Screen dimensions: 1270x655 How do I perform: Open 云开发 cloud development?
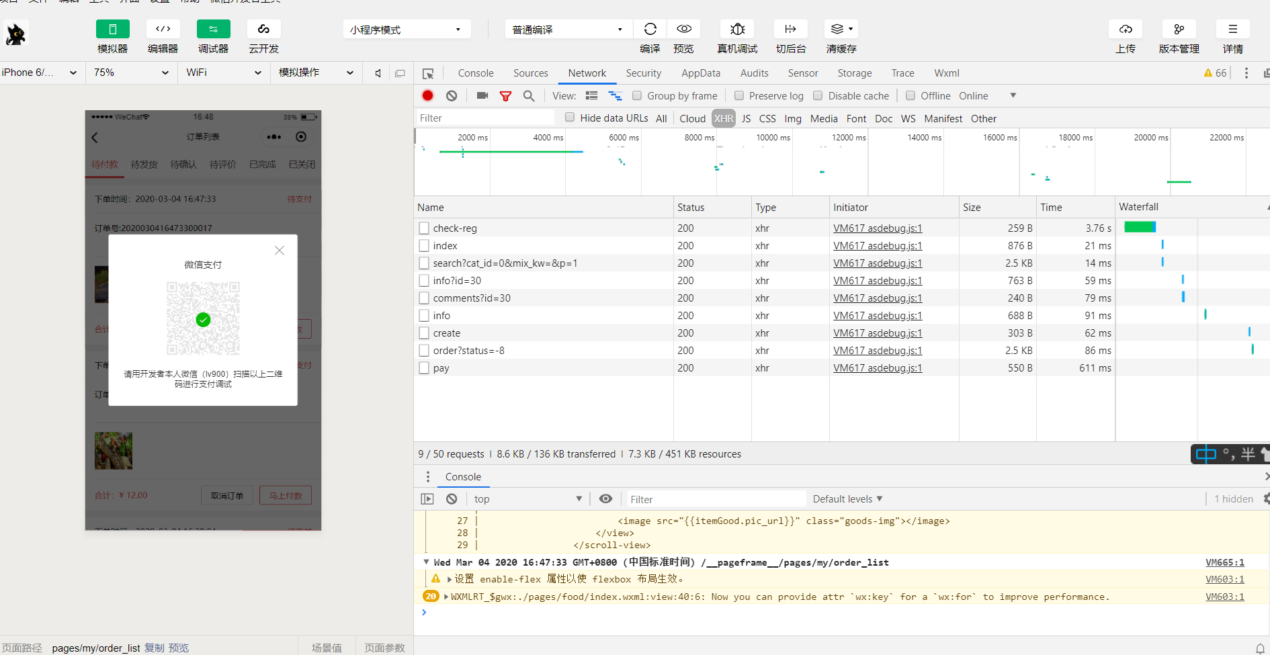point(263,29)
